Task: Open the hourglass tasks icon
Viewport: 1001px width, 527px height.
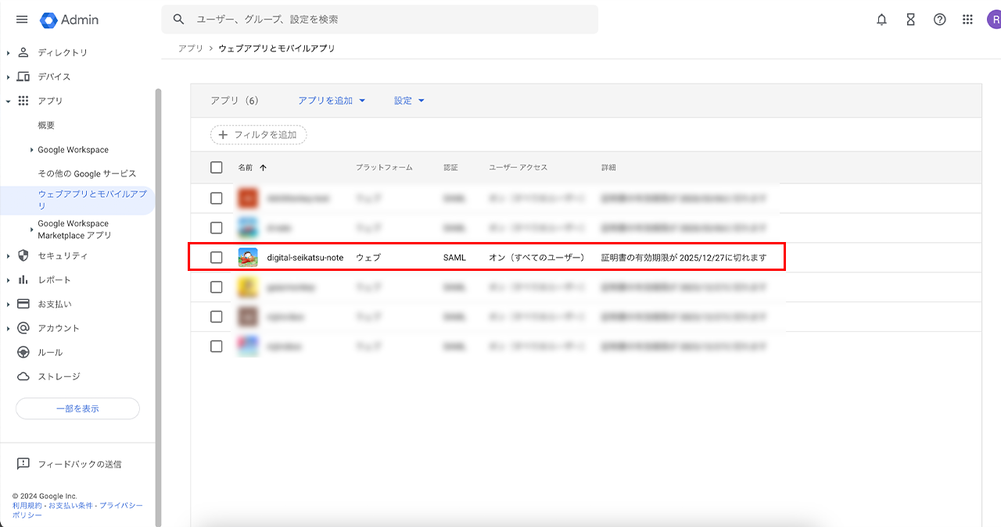Action: tap(910, 20)
